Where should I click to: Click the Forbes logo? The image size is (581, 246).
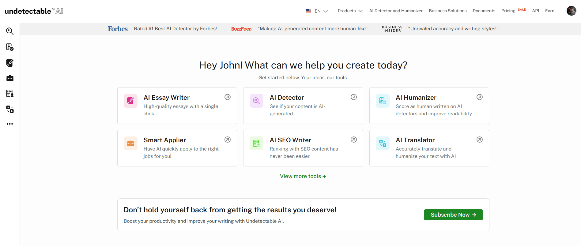point(118,29)
